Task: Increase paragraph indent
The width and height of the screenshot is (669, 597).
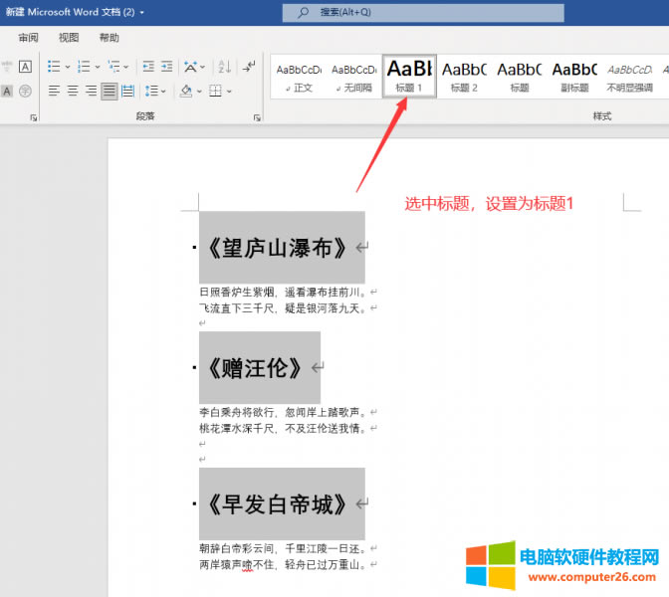Action: [167, 67]
